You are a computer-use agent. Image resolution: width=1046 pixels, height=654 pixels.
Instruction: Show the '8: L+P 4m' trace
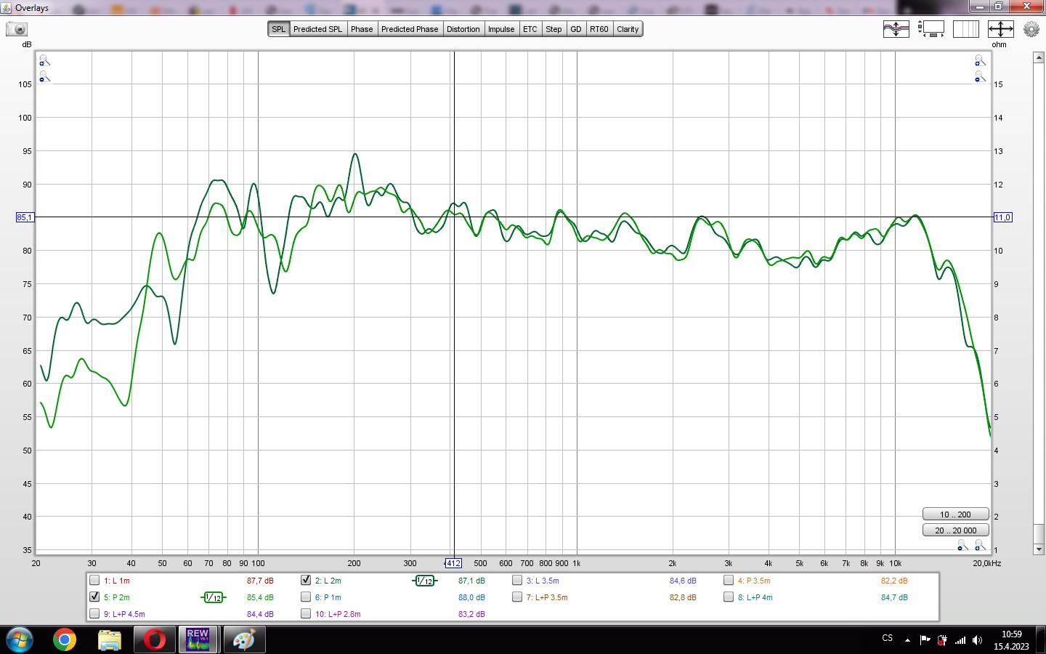pos(729,597)
